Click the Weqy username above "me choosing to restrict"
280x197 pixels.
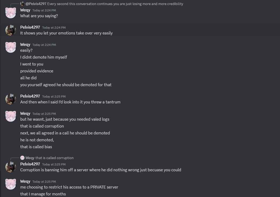click(25, 181)
